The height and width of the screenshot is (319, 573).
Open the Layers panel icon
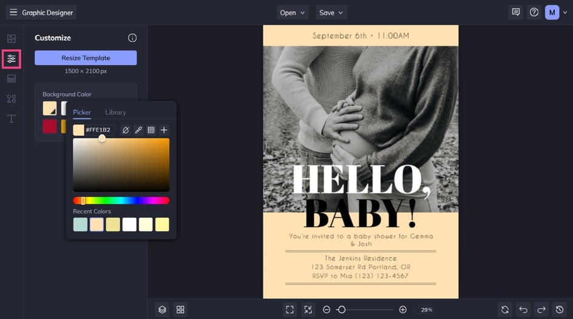click(x=162, y=309)
